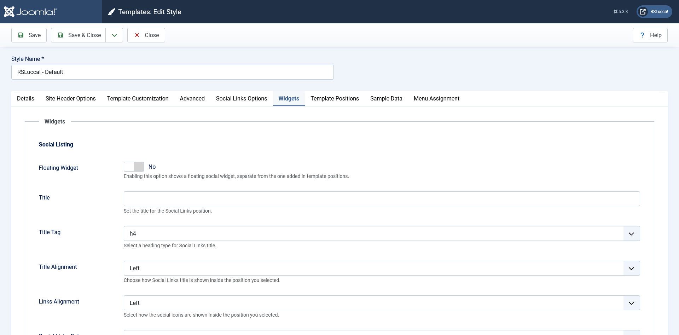Go to the Menu Assignment tab
This screenshot has width=679, height=335.
(x=436, y=98)
